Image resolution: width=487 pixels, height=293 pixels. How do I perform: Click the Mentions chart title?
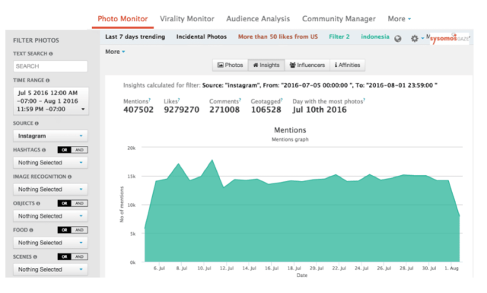tap(290, 130)
